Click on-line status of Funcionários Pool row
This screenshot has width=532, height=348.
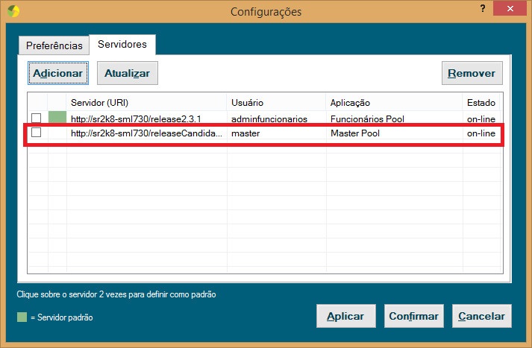click(x=481, y=119)
